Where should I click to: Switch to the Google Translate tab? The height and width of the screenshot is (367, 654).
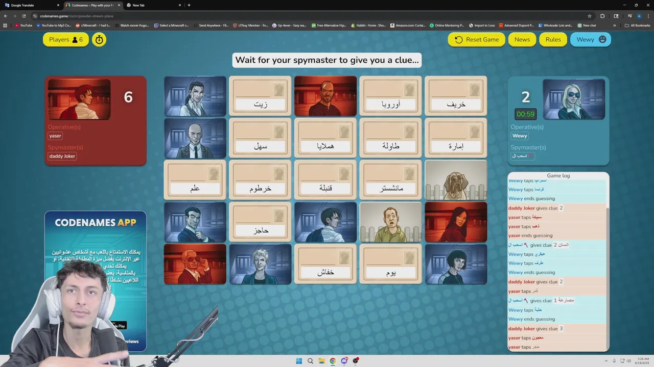32,5
